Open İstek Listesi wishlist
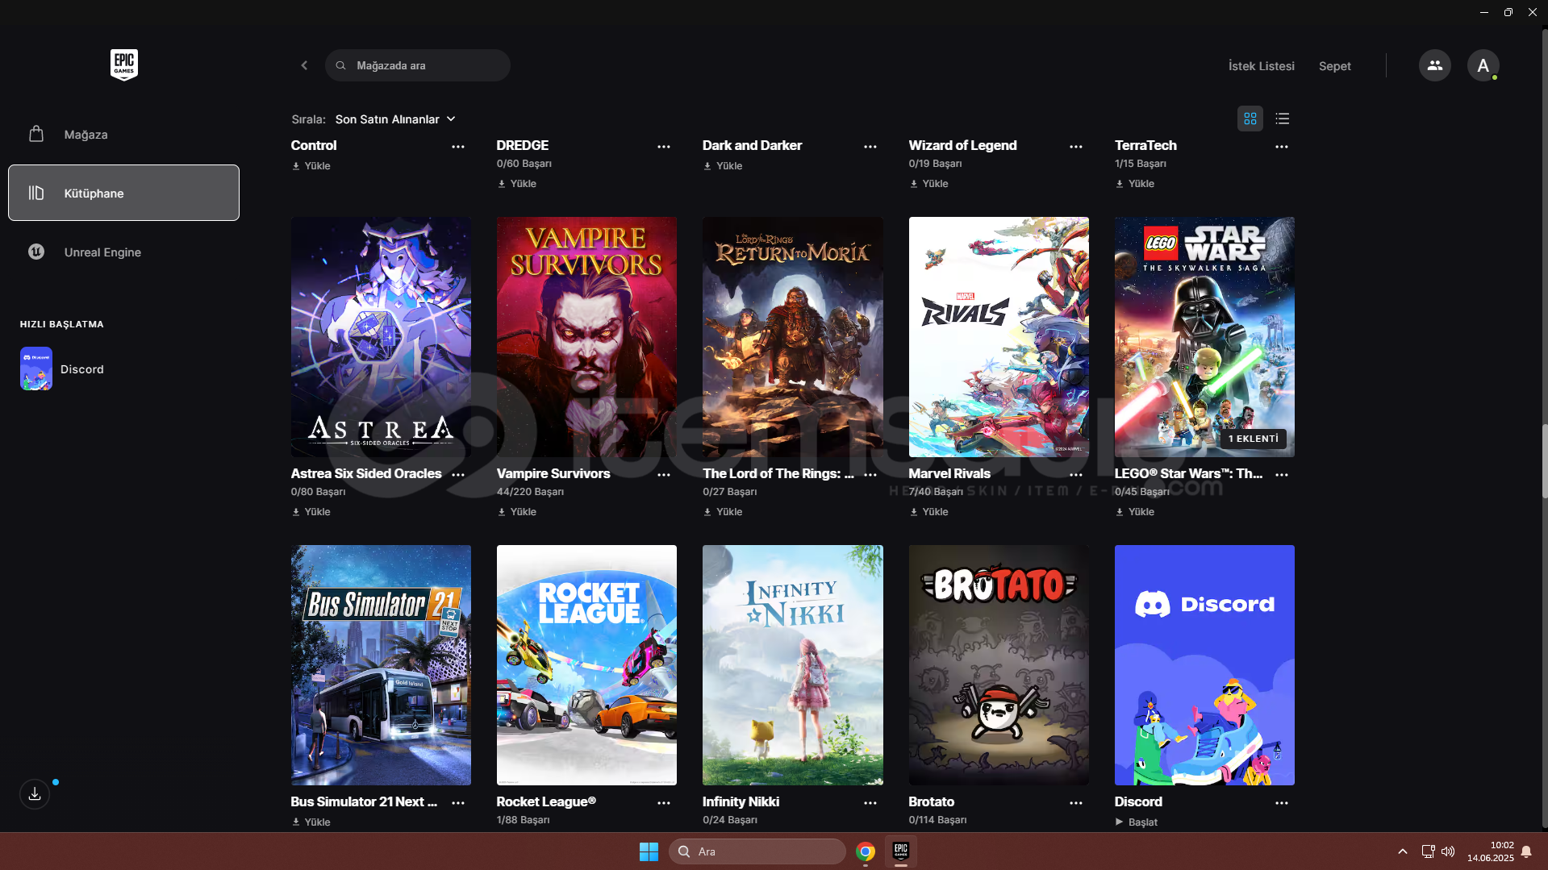Viewport: 1548px width, 870px height. tap(1261, 66)
